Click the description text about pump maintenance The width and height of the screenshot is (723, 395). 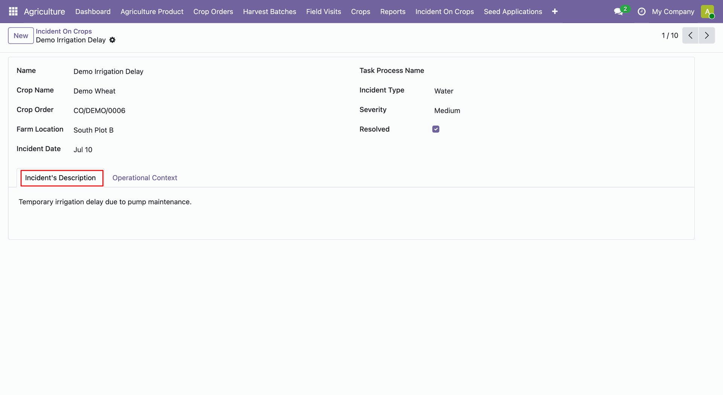pyautogui.click(x=105, y=202)
